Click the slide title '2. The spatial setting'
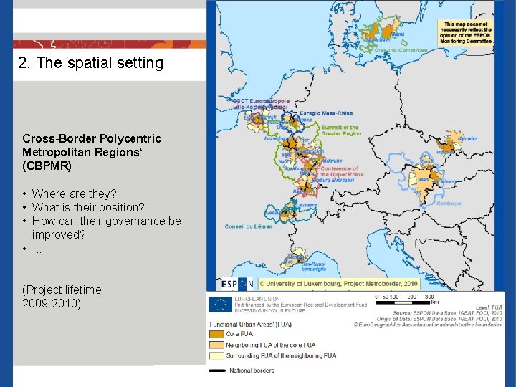 (x=90, y=62)
